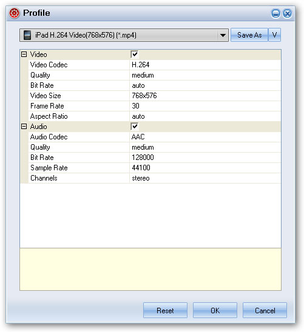Edit the Video Size 768x576 field
The width and height of the screenshot is (304, 332).
pos(205,96)
